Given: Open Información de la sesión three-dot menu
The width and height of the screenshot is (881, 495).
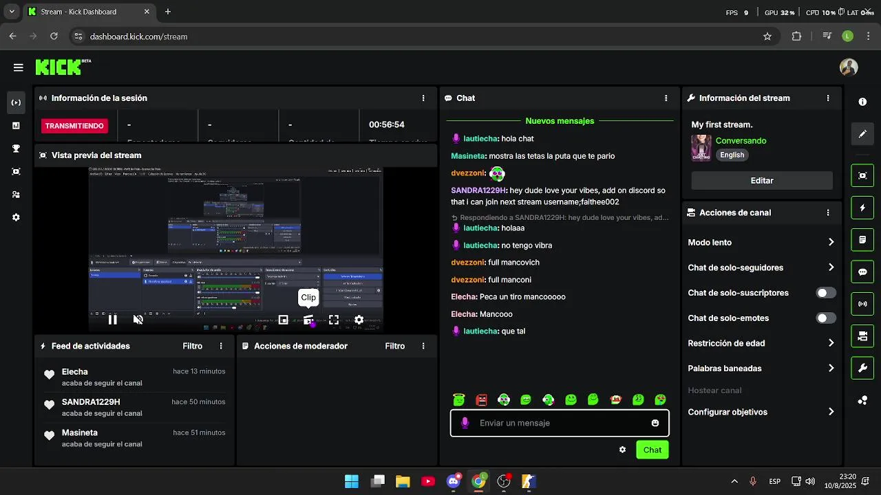Looking at the screenshot, I should coord(423,98).
